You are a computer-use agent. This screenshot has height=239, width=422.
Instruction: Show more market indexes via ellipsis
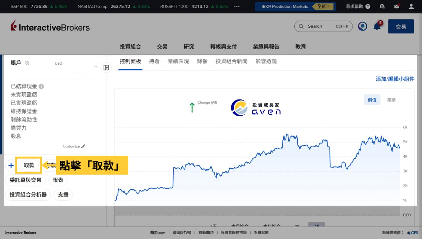coord(237,6)
